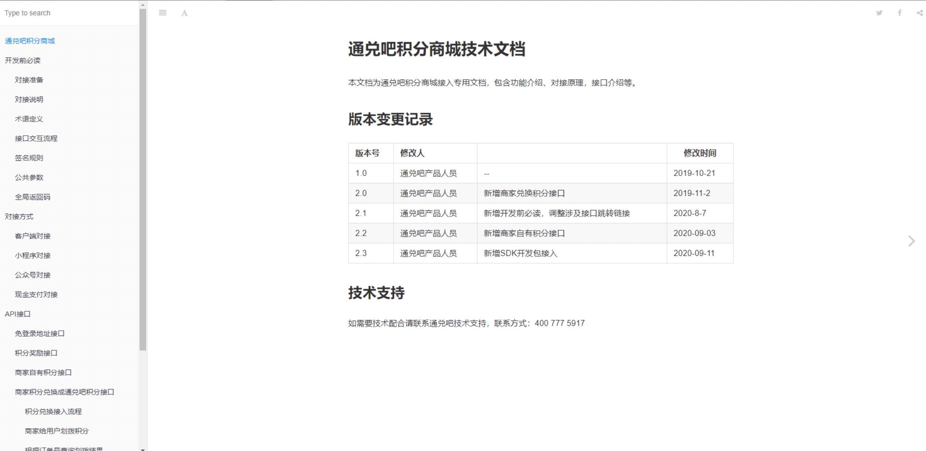Viewport: 926px width, 451px height.
Task: Go to next page with right chevron
Action: (x=911, y=241)
